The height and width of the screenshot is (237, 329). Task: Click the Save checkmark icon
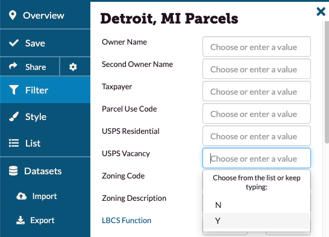[14, 43]
